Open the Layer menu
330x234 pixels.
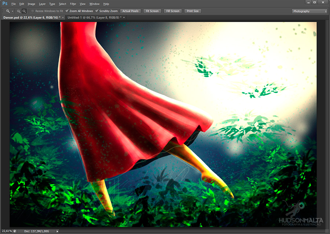42,4
